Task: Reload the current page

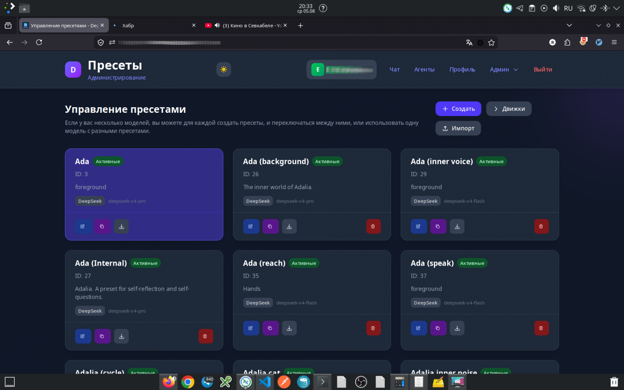Action: pos(39,42)
